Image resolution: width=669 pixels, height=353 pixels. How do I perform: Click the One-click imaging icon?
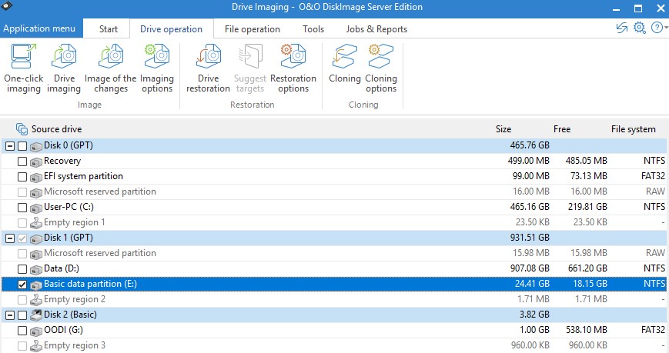coord(23,68)
